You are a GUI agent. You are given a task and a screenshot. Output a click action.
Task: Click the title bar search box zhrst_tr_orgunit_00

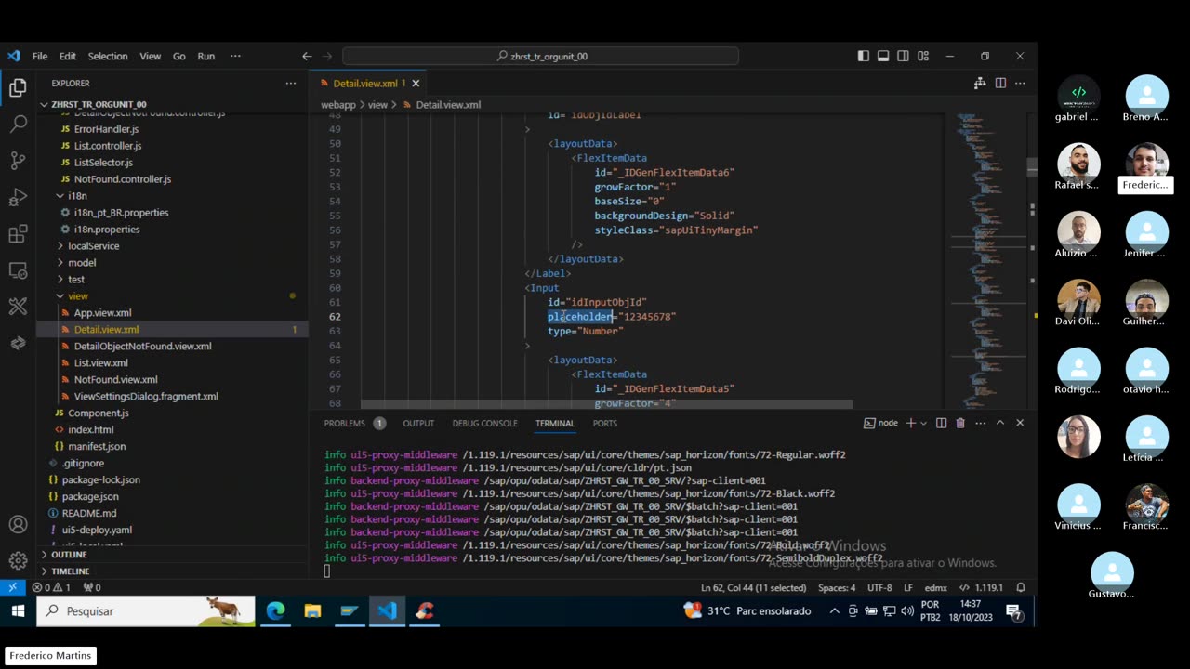coord(541,56)
